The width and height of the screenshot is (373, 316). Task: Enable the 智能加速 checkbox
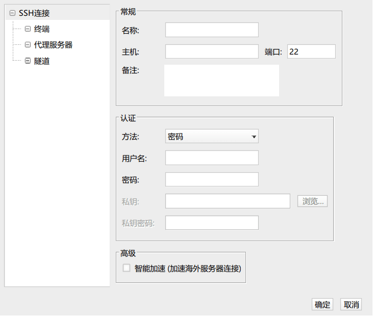(127, 268)
